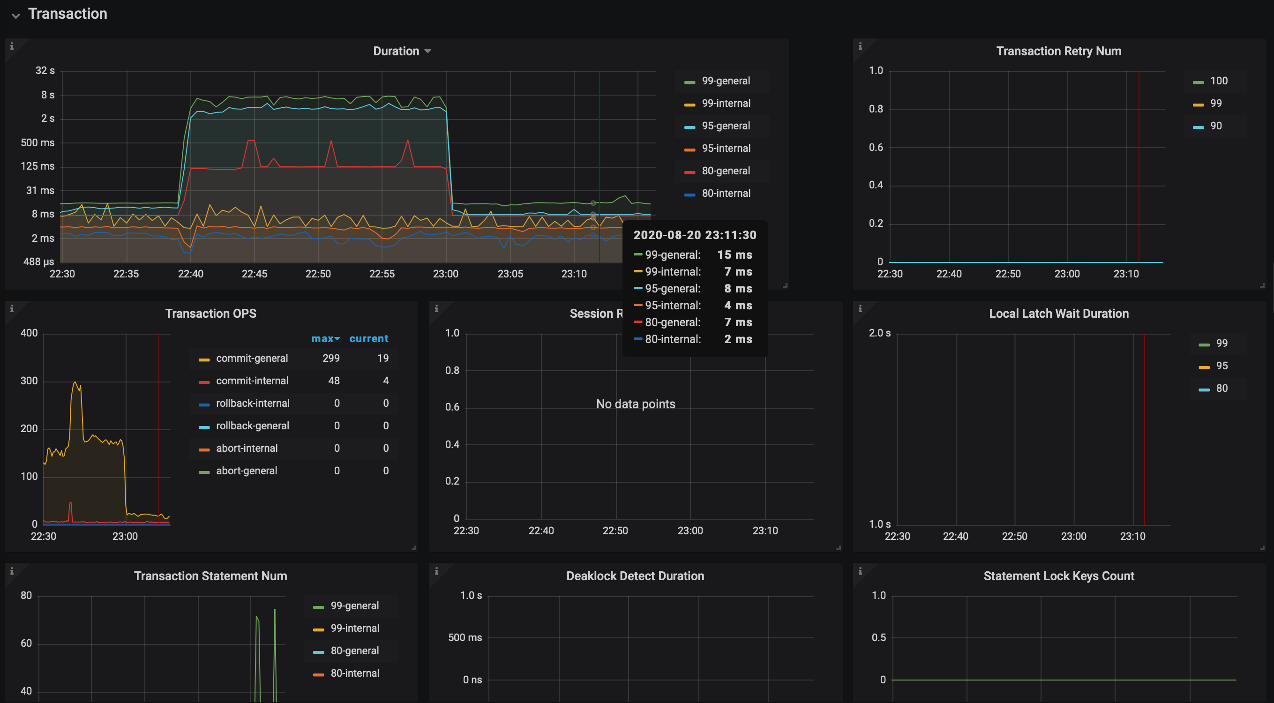
Task: Open the Local Latch Wait Duration panel menu
Action: pyautogui.click(x=1058, y=314)
